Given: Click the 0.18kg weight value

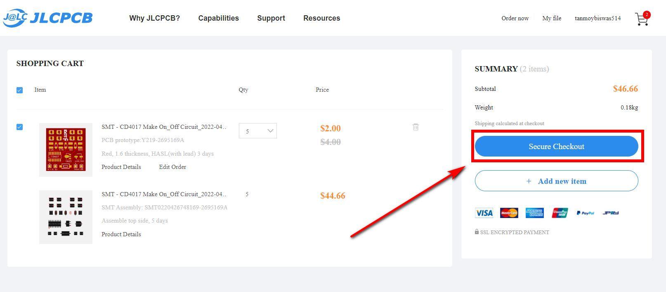Looking at the screenshot, I should point(629,107).
